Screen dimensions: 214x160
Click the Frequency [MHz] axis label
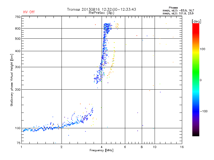click(x=101, y=151)
